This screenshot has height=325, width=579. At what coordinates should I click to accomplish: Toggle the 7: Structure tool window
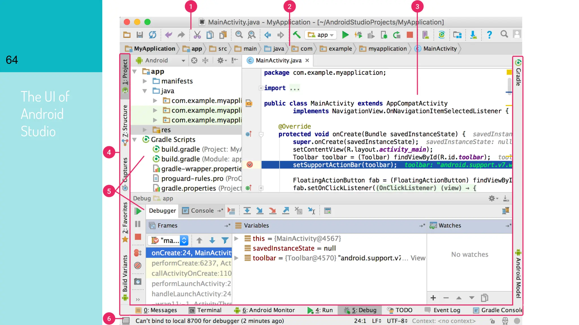point(125,125)
